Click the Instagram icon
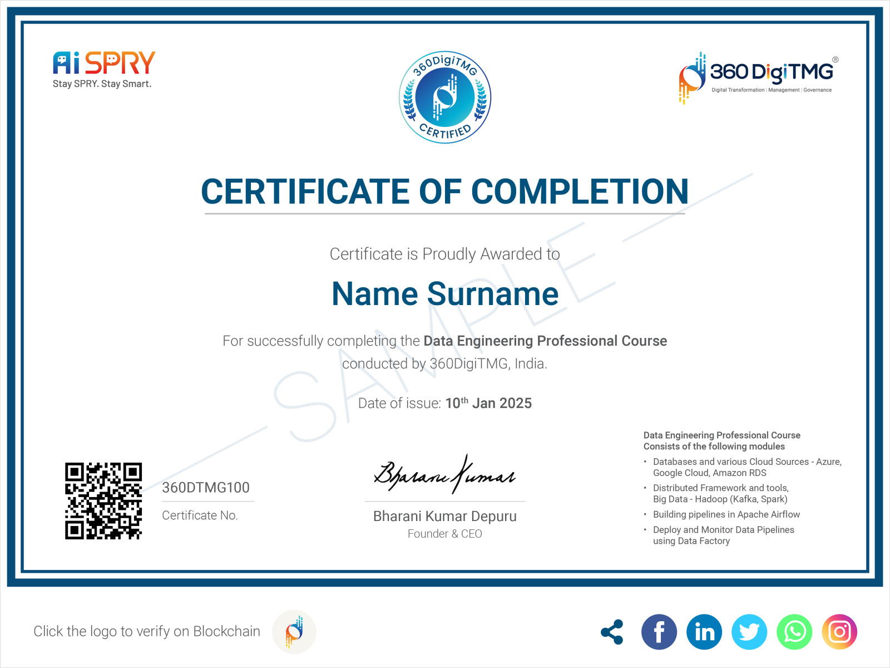This screenshot has height=668, width=890. (840, 631)
